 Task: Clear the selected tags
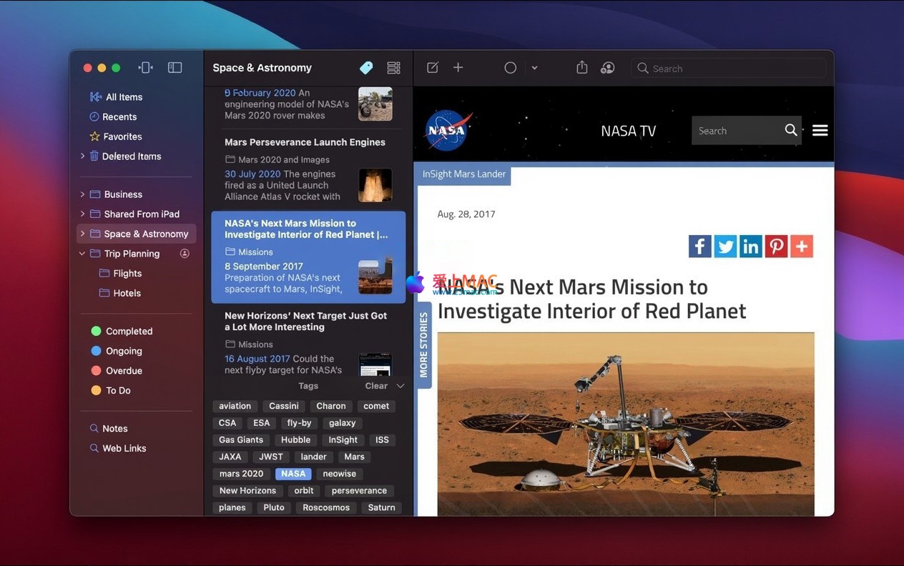[376, 386]
